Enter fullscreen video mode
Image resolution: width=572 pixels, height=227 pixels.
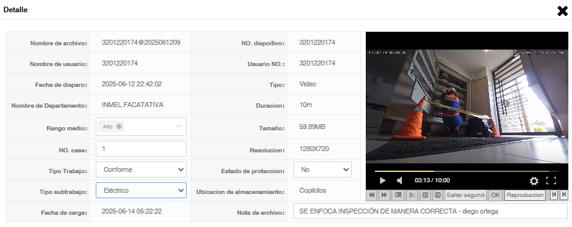(551, 180)
